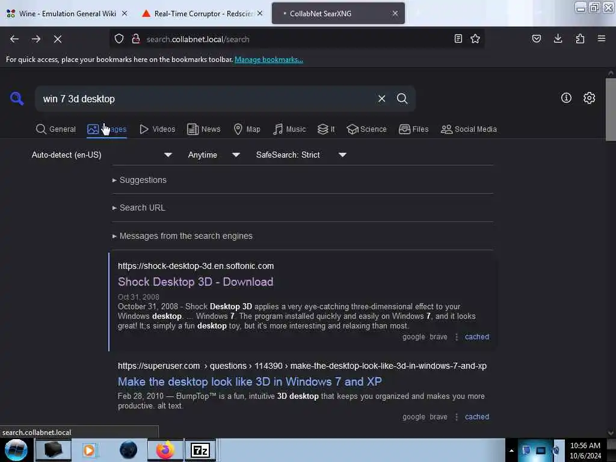Screen dimensions: 616x462
Task: Close the Wine Emulation Wiki tab
Action: [x=125, y=13]
